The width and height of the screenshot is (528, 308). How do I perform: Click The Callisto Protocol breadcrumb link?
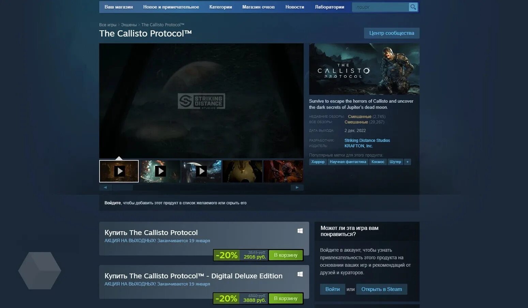(163, 25)
